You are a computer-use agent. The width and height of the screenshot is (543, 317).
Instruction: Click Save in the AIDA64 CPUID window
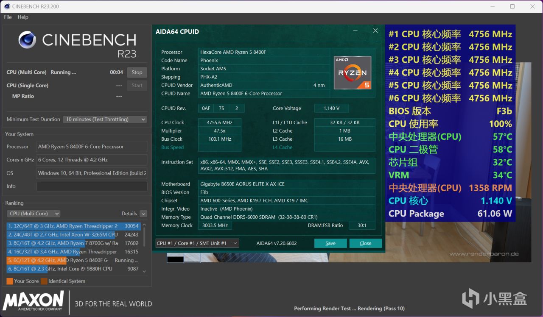pyautogui.click(x=330, y=243)
